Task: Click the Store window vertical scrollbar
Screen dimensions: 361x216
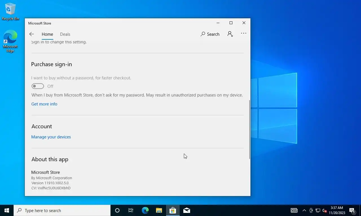Action: tap(249, 129)
